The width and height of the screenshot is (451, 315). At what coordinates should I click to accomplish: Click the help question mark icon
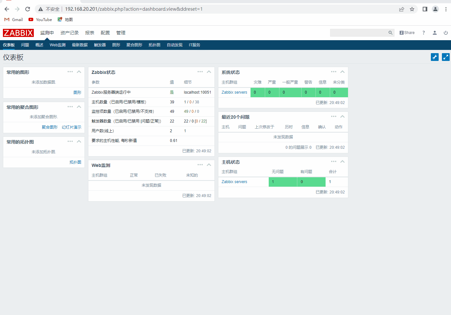tap(423, 32)
